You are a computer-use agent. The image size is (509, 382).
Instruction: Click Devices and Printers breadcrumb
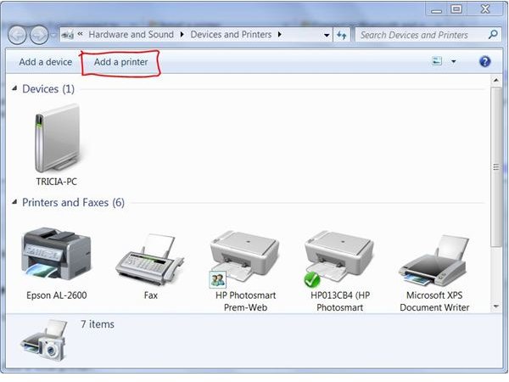click(231, 35)
